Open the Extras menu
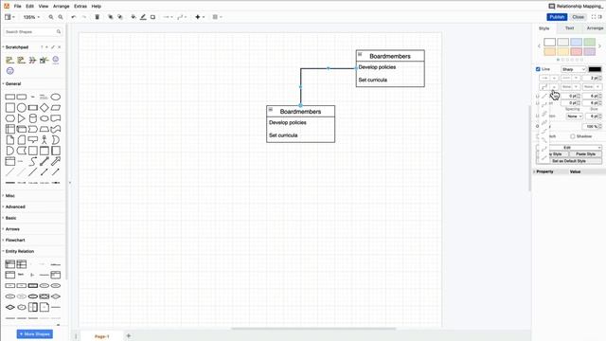Screen dimensions: 606x341 pos(80,7)
